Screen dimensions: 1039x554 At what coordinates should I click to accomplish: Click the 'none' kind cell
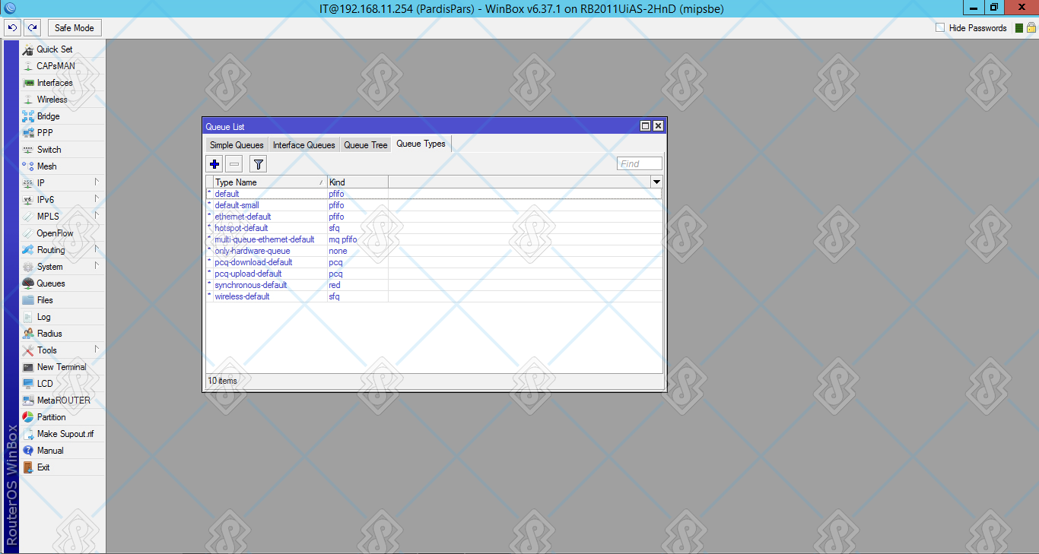click(x=357, y=251)
